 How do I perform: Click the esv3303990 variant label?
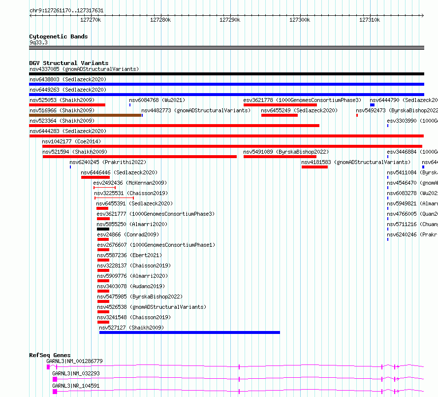click(412, 121)
